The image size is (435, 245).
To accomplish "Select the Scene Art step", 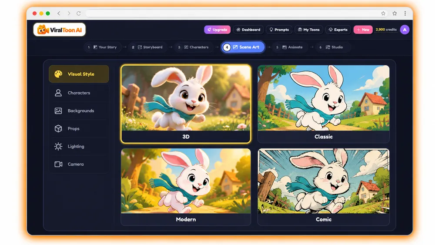I will [243, 47].
